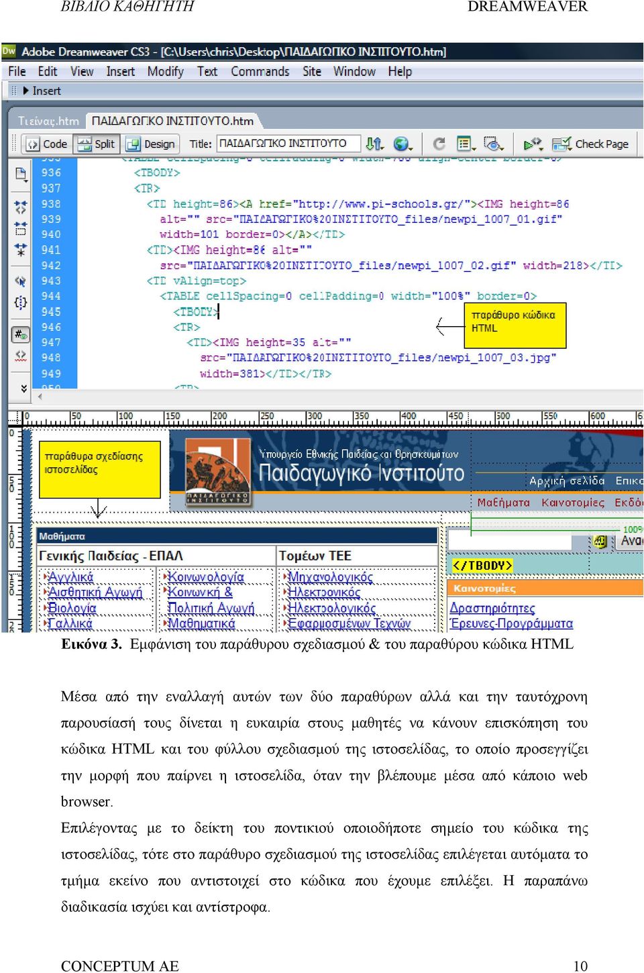Switch to Design view
The image size is (644, 973).
point(152,144)
